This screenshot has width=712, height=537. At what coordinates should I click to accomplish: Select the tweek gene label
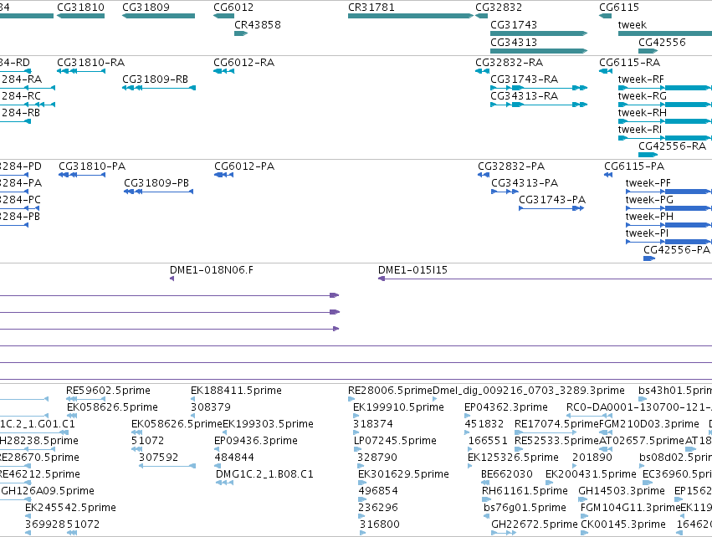click(632, 24)
